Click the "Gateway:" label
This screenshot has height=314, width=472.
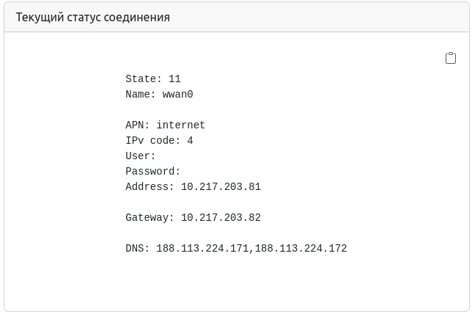point(150,218)
